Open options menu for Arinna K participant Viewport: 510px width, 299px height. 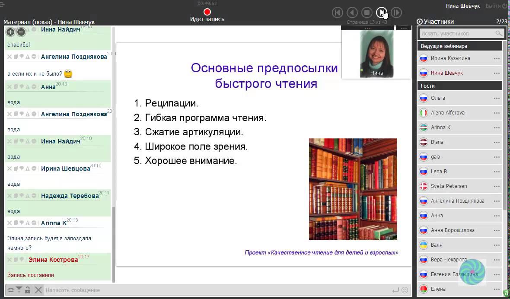coord(497,127)
